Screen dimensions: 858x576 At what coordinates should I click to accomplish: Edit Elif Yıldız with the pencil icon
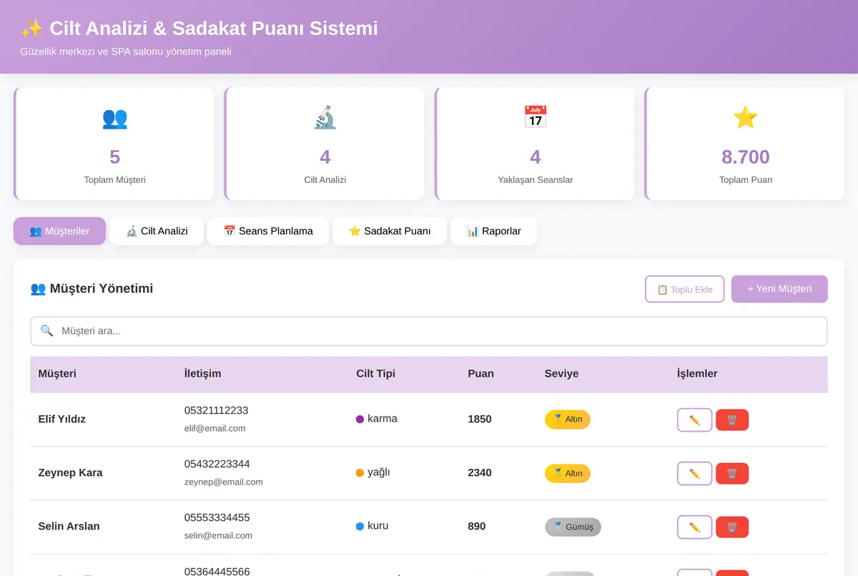694,420
